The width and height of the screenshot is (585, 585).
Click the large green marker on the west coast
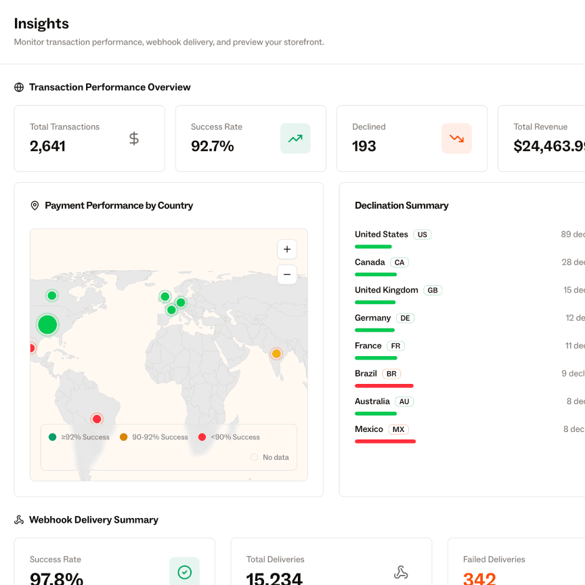47,324
